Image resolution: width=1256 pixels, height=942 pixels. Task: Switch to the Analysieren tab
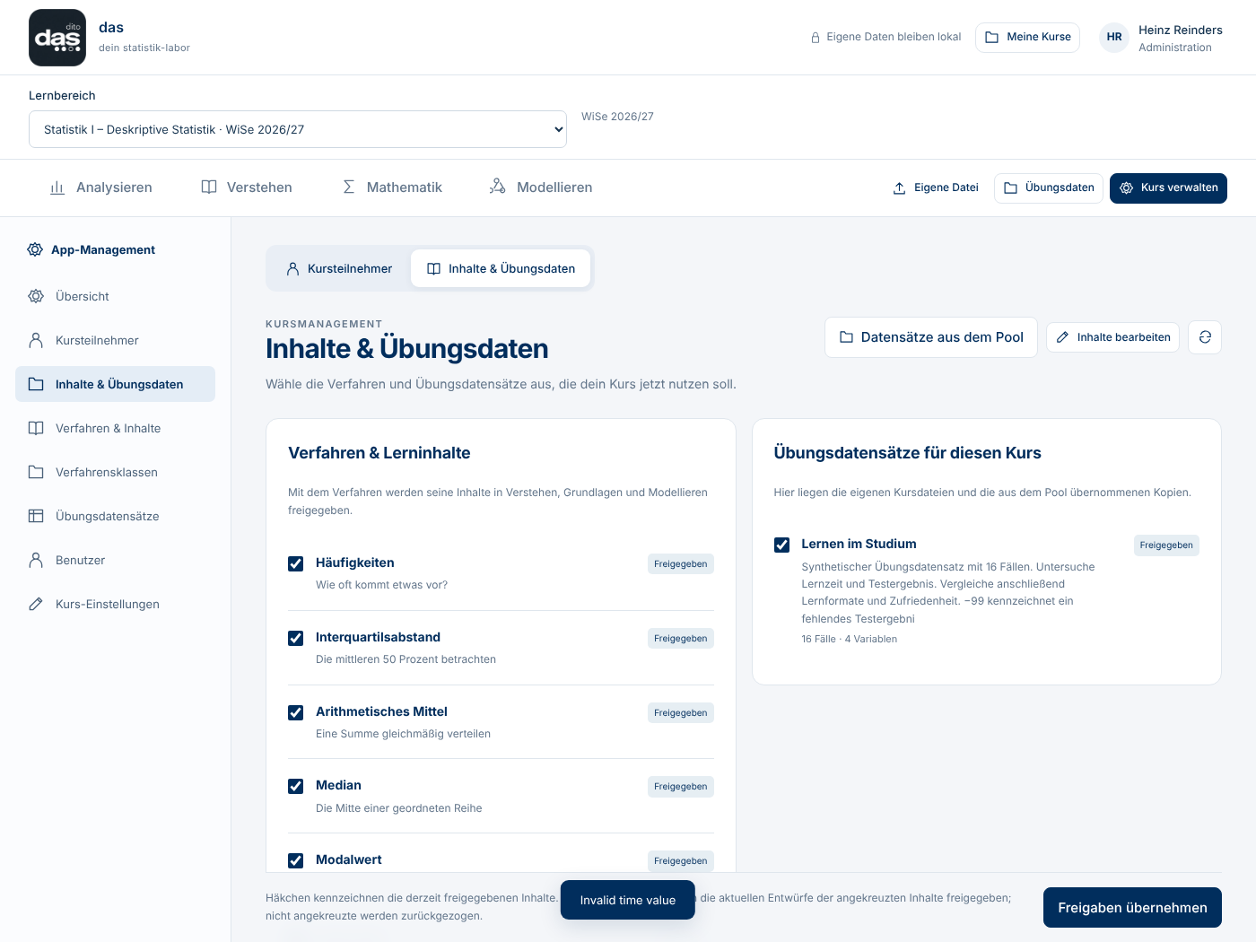coord(101,188)
